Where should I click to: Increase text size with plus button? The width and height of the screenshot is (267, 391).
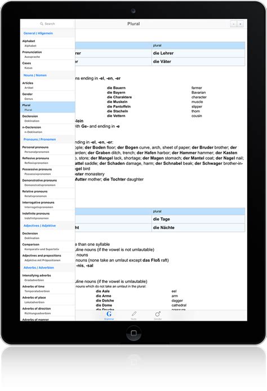240,24
